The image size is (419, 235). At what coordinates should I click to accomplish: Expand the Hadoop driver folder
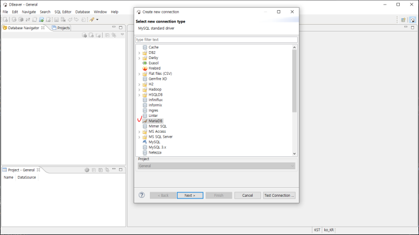tap(139, 89)
